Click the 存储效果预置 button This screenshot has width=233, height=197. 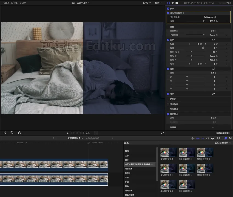tap(223, 133)
